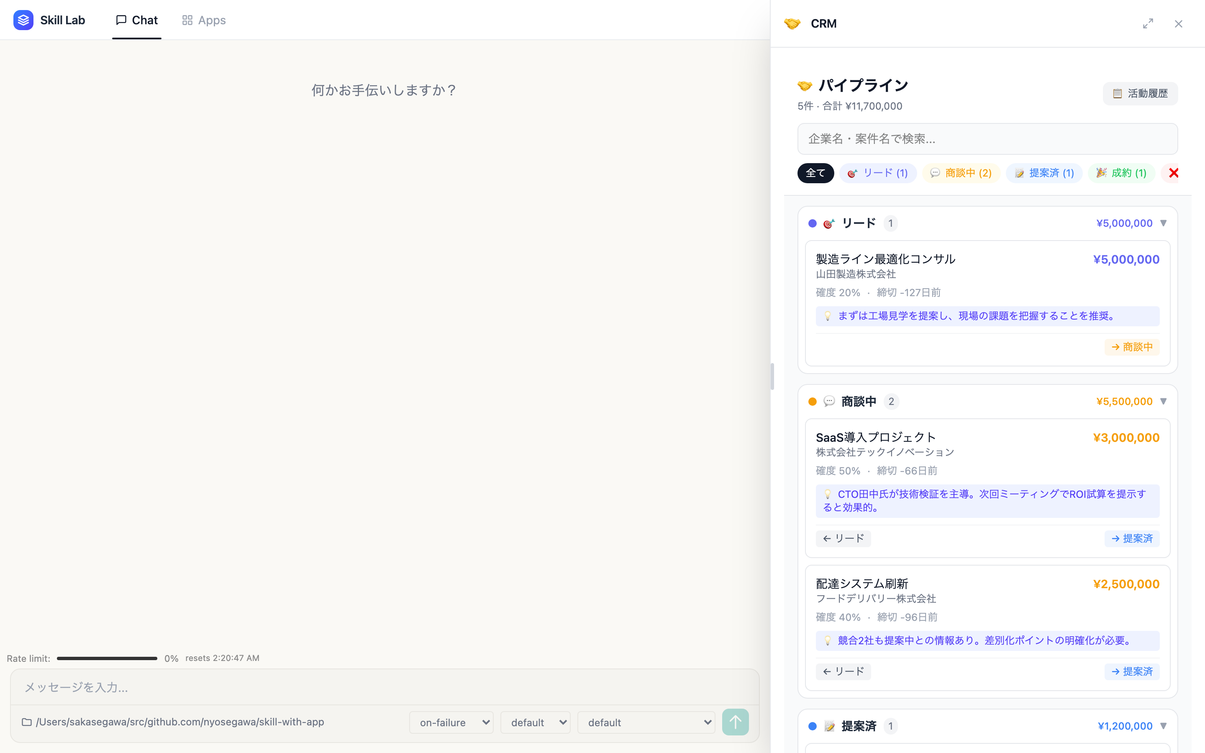Screen dimensions: 1205x753
Task: Click the Skill Lab layers logo icon
Action: 23,20
